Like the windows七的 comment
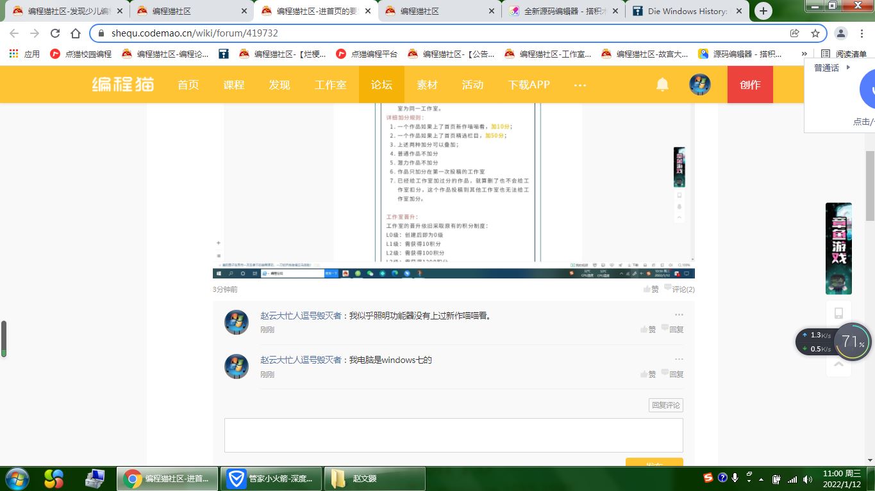Image resolution: width=875 pixels, height=491 pixels. (648, 374)
